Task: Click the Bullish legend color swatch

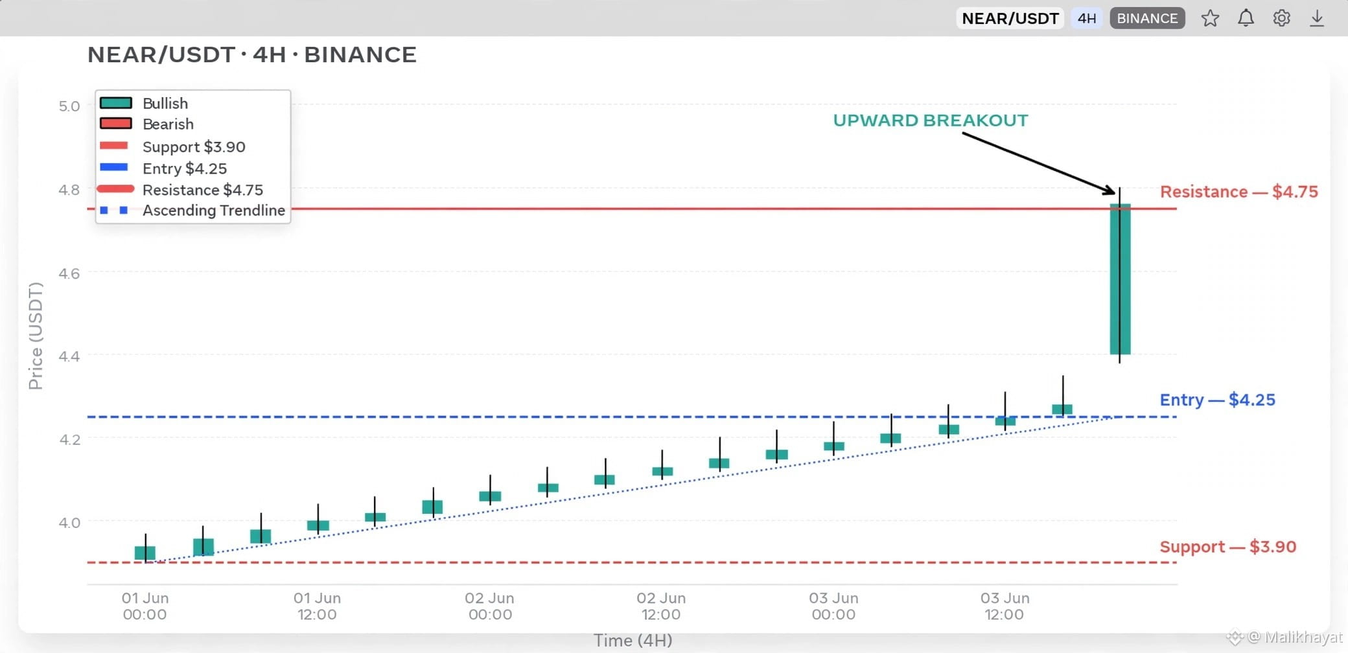Action: [x=116, y=103]
